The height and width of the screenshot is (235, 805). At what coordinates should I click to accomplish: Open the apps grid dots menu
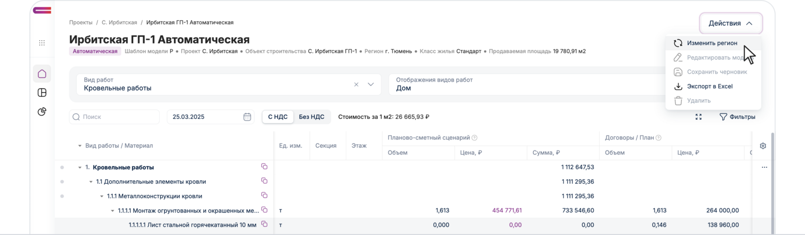tap(42, 43)
